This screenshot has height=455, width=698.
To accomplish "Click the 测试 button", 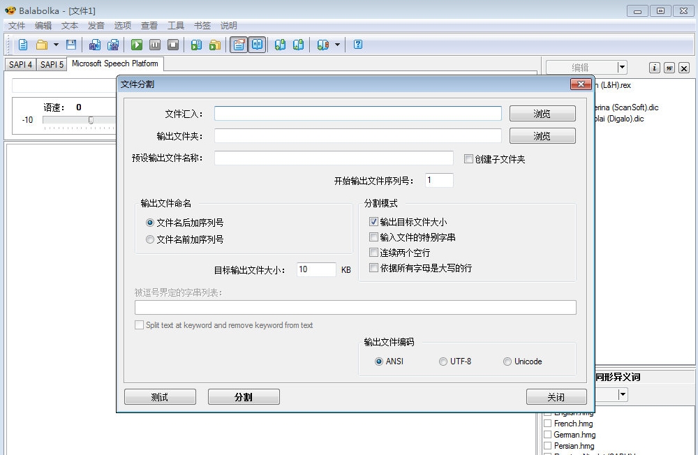I will coord(160,396).
